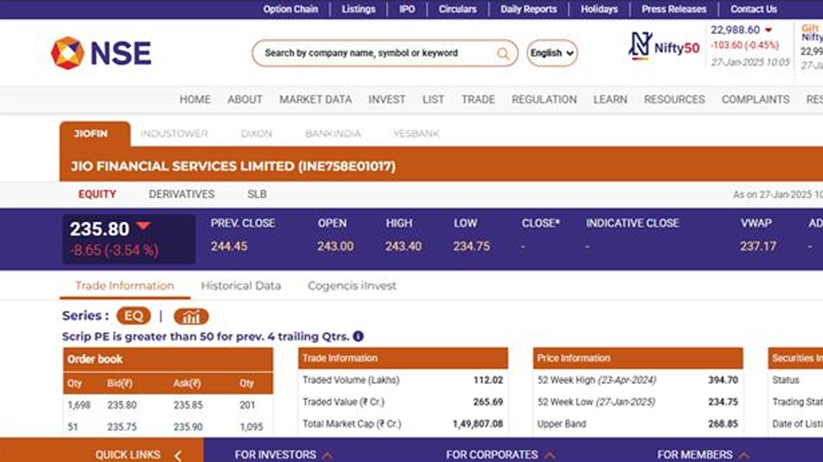Open the Option Chain link
This screenshot has width=823, height=462.
pos(291,10)
